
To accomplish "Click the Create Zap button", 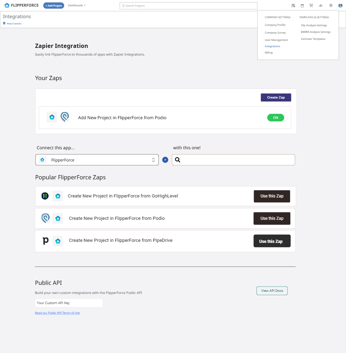I will 276,98.
